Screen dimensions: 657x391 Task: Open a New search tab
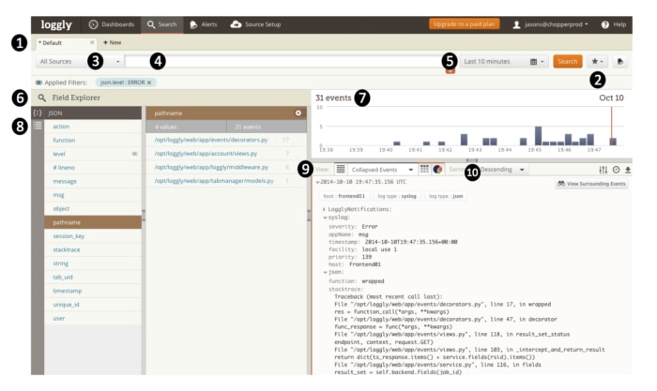tap(112, 42)
